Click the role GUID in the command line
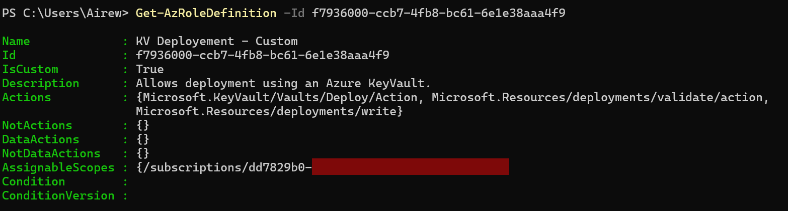 click(438, 13)
